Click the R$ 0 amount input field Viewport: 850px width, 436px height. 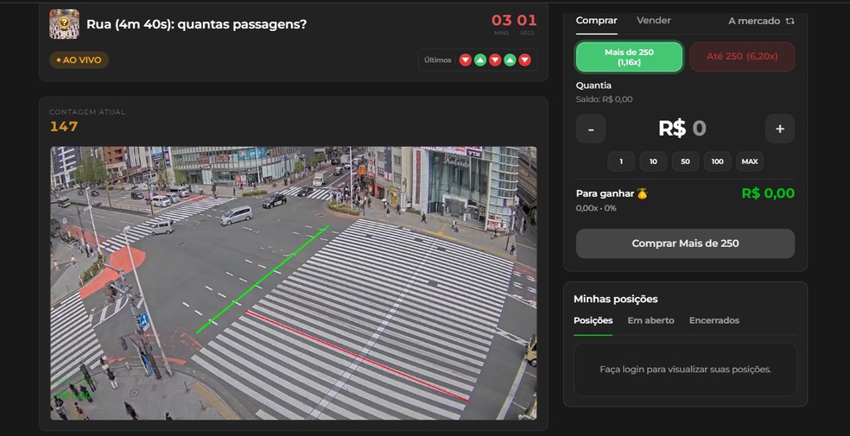pyautogui.click(x=684, y=129)
